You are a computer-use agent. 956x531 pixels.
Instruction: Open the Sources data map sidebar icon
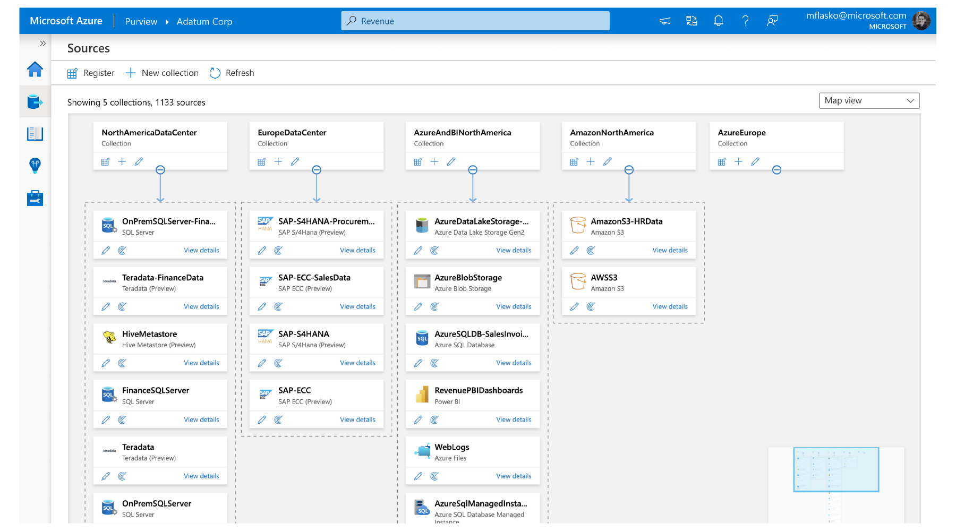(x=35, y=101)
